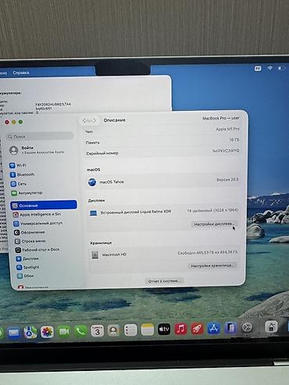Focus the Поиск search field in the sidebar

click(x=40, y=136)
